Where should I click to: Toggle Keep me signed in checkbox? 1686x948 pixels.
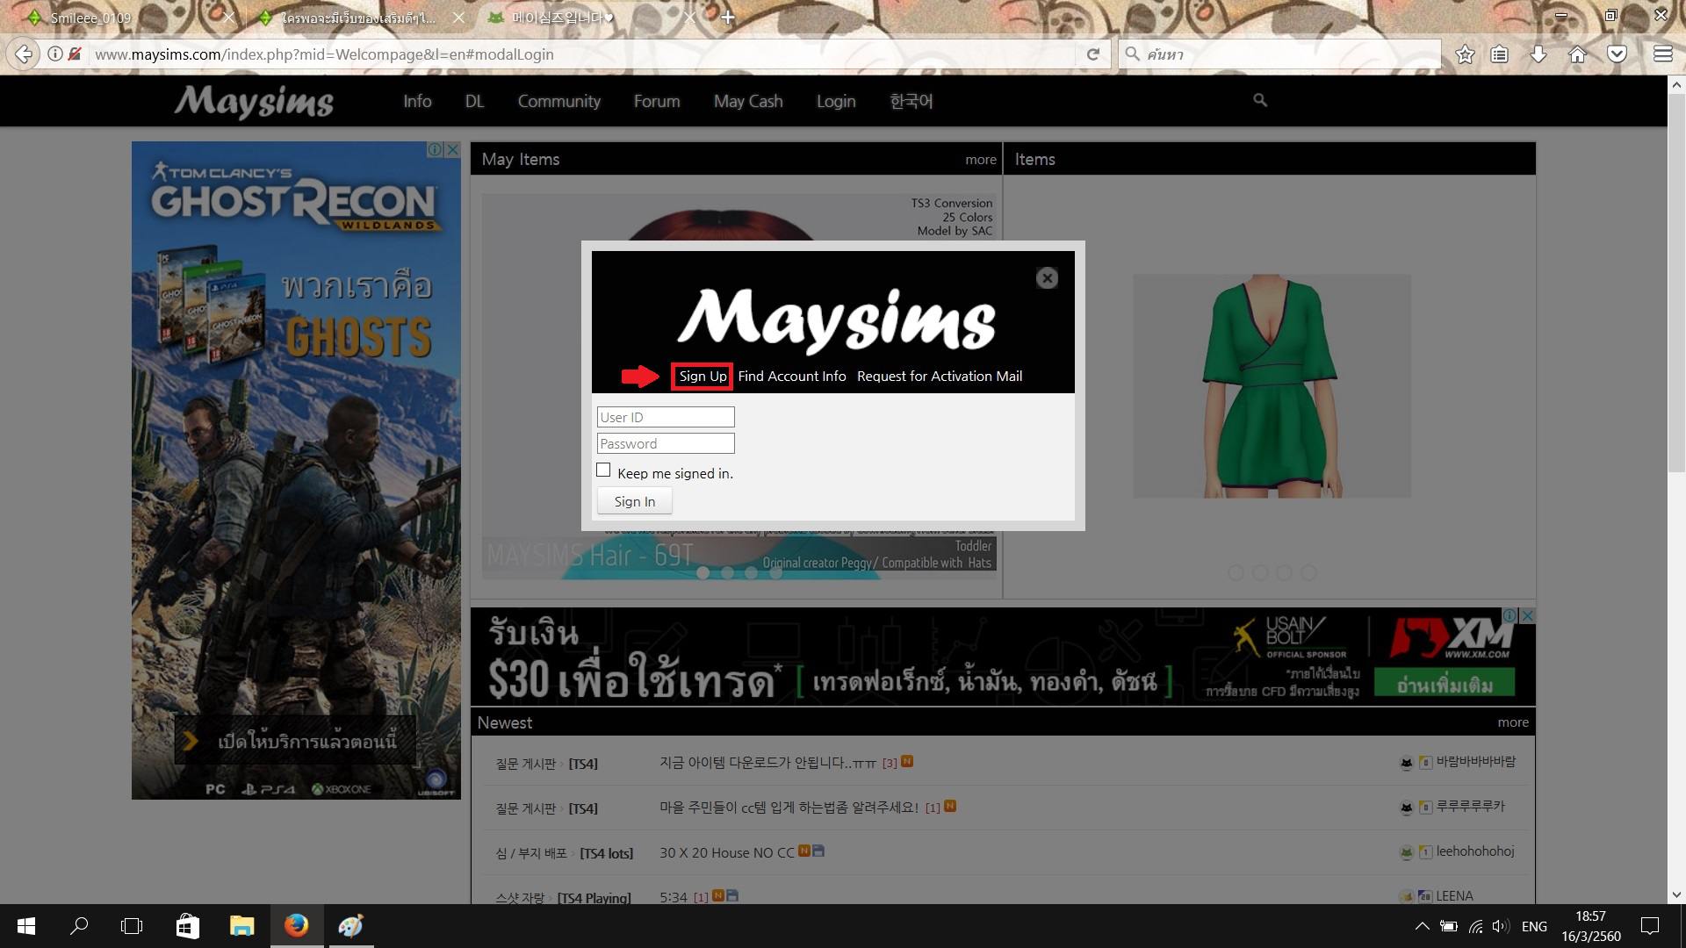[x=603, y=470]
